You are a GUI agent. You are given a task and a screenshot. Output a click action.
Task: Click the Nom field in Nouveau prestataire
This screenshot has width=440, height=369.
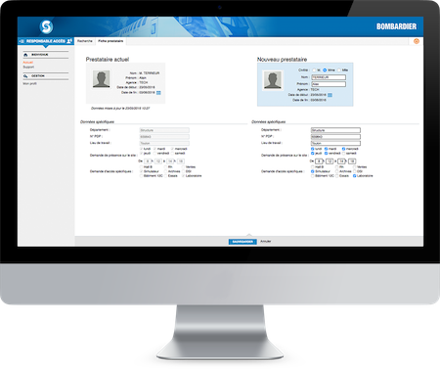(x=329, y=77)
